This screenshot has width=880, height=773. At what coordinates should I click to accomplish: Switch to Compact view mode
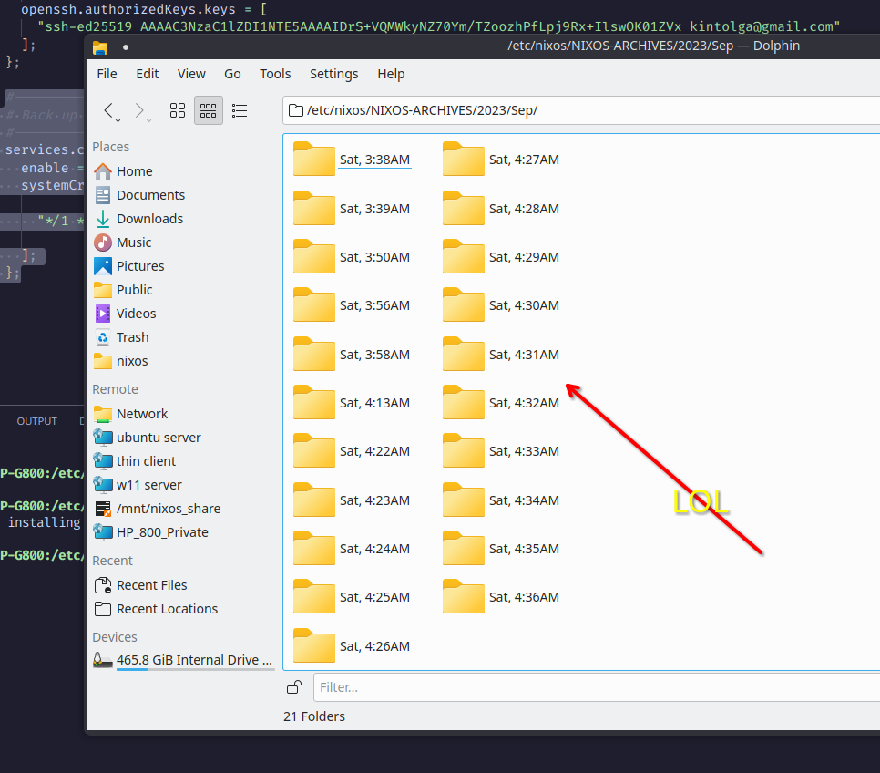[209, 110]
